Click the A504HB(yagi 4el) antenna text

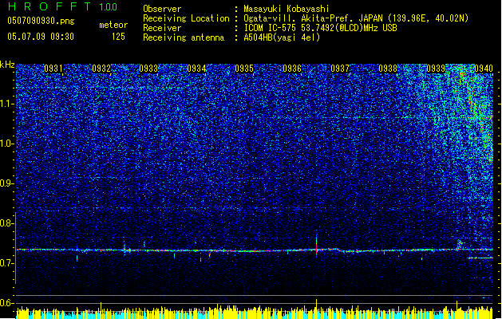click(x=282, y=37)
